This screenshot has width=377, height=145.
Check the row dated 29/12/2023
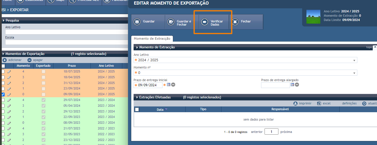tap(3, 111)
